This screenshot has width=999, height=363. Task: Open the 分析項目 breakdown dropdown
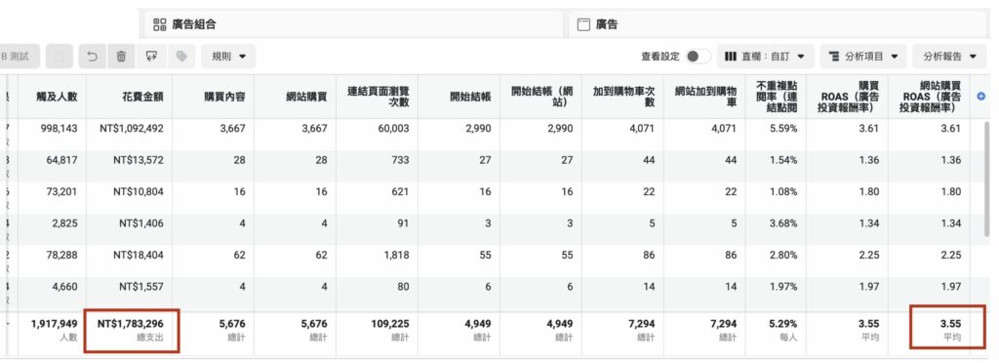point(862,57)
